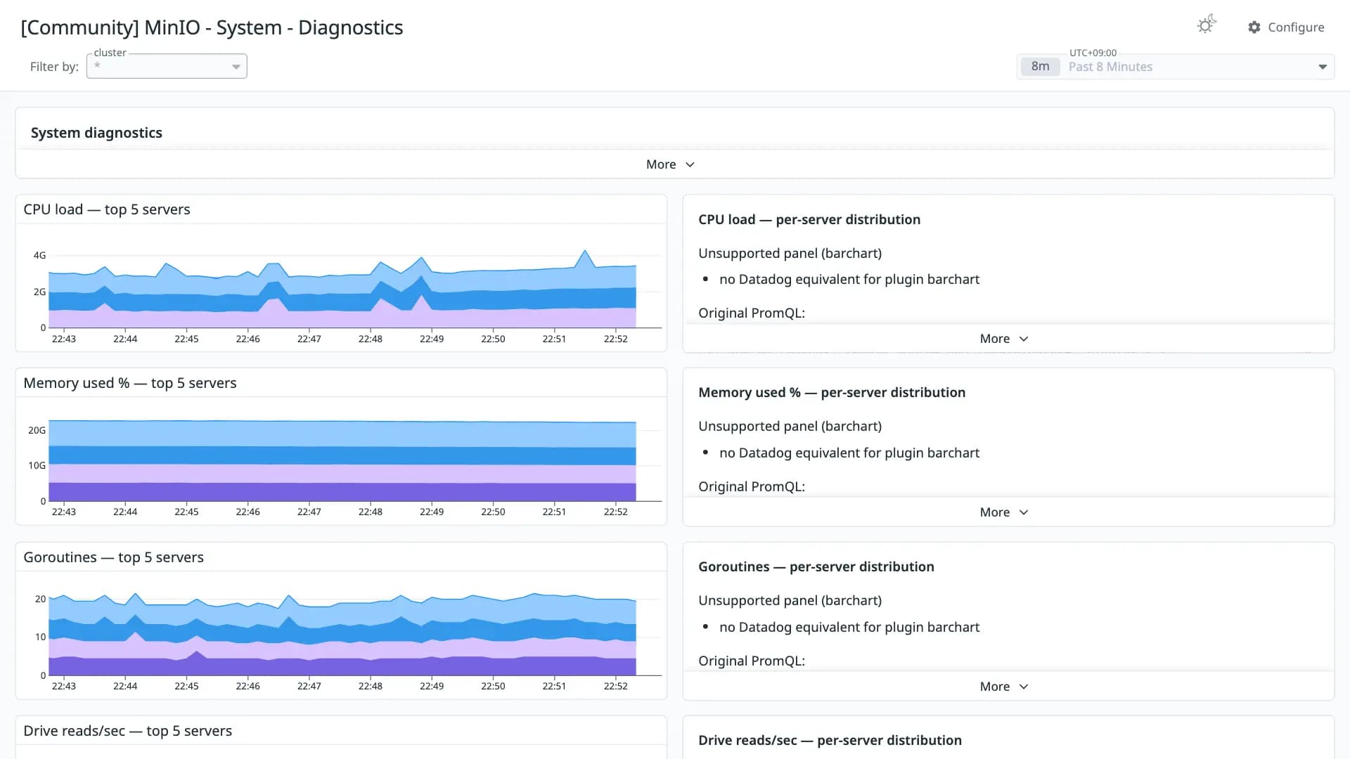This screenshot has width=1350, height=759.
Task: Click the Memory used % stacked area chart
Action: pyautogui.click(x=342, y=461)
